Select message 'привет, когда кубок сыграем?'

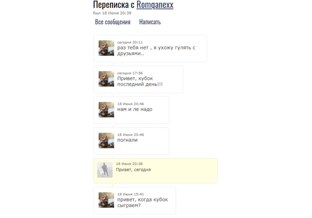(x=143, y=202)
